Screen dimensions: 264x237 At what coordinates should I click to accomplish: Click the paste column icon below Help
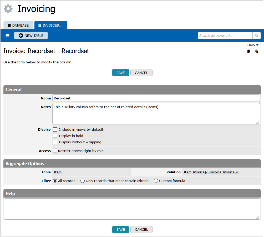257,51
